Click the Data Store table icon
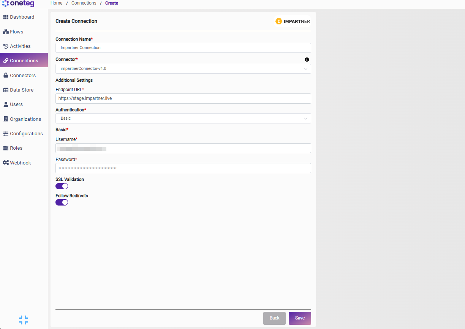This screenshot has height=329, width=465. [x=6, y=90]
